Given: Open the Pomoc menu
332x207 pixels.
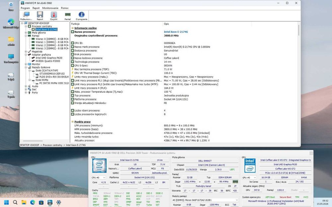Looking at the screenshot, I should tap(65, 8).
